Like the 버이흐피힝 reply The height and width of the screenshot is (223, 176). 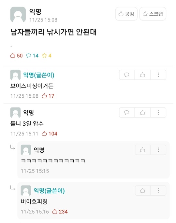tap(142, 190)
